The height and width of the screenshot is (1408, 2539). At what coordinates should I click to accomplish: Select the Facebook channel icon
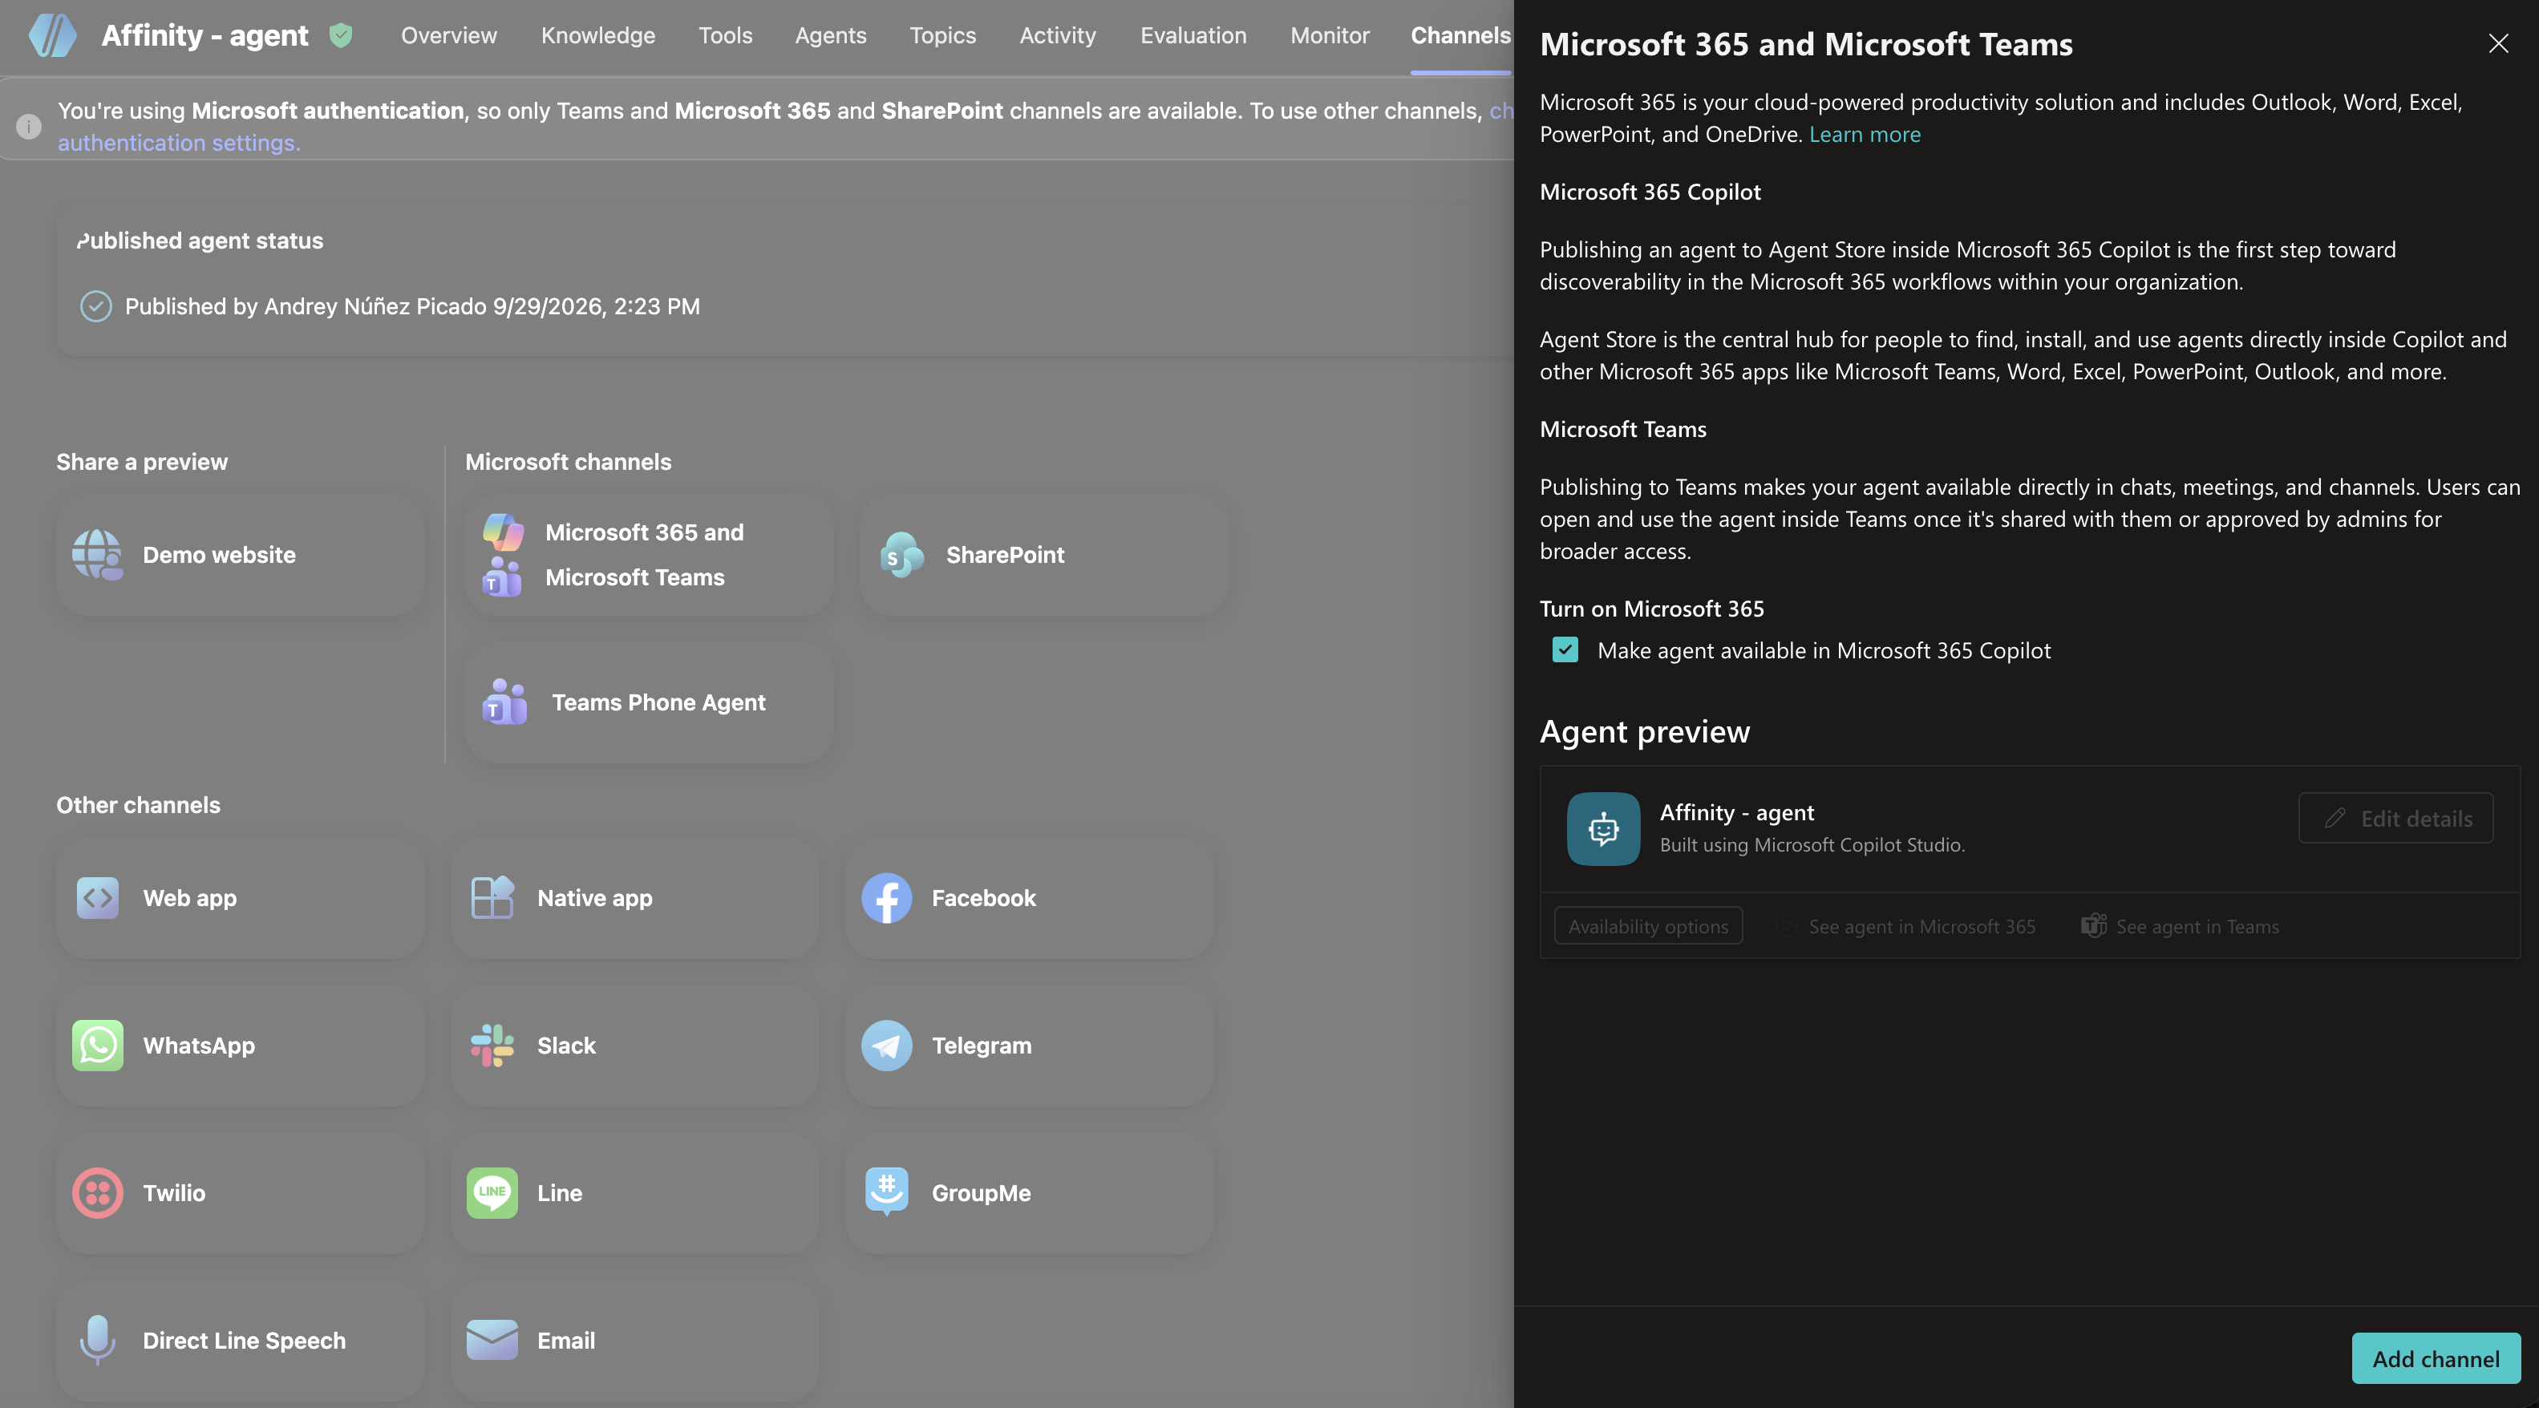(x=886, y=897)
